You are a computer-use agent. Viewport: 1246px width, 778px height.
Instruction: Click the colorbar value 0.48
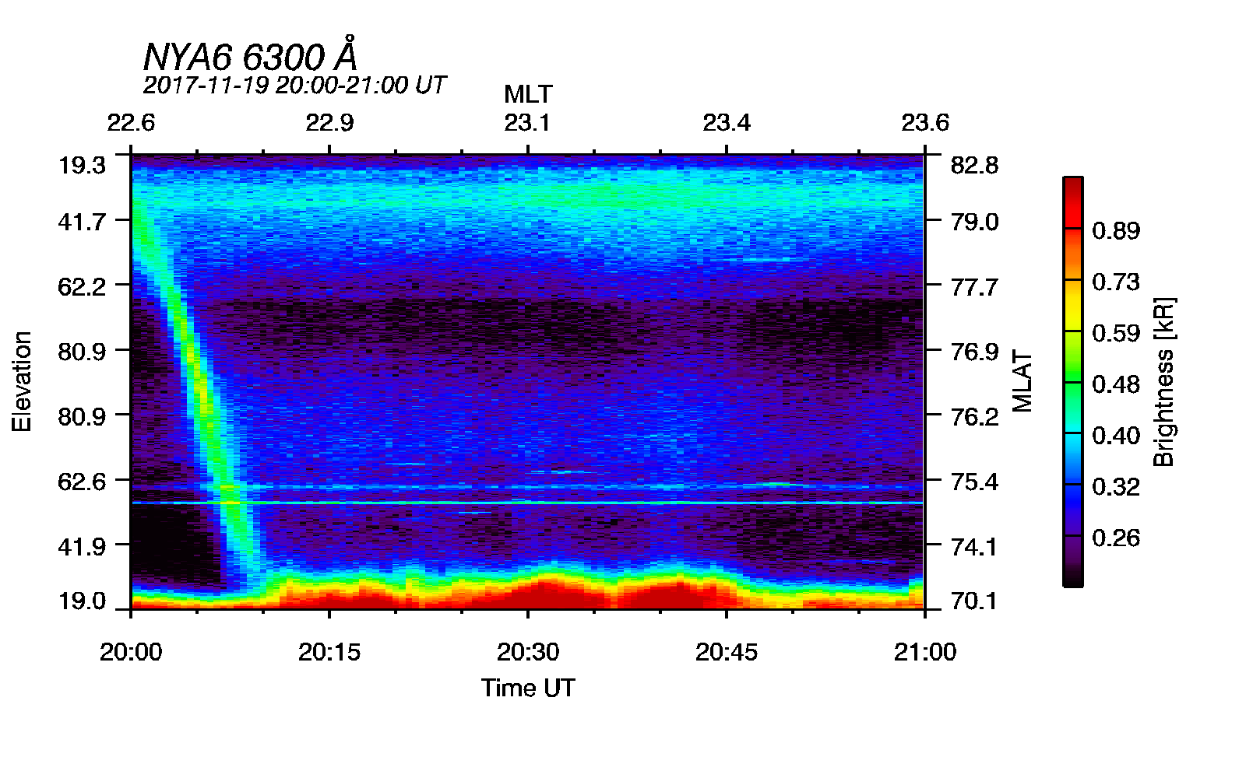point(1116,384)
